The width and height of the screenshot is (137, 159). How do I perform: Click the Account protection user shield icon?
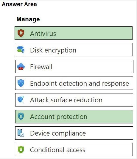[21, 116]
